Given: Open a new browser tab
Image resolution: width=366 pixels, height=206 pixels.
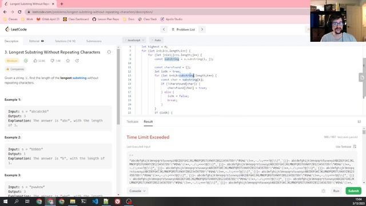Looking at the screenshot, I should [x=62, y=4].
